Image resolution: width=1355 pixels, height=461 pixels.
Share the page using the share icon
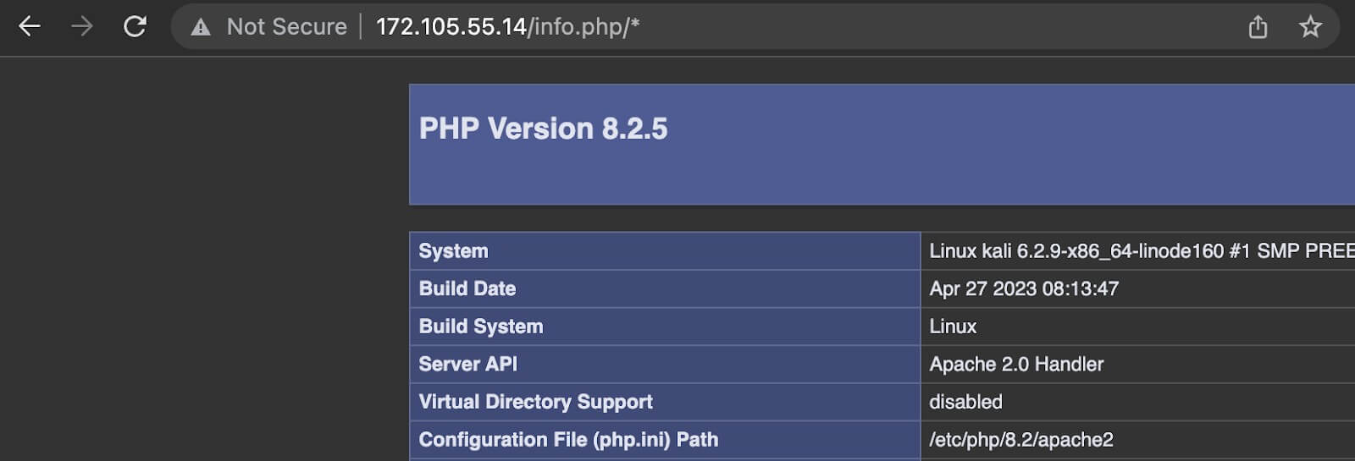1258,27
